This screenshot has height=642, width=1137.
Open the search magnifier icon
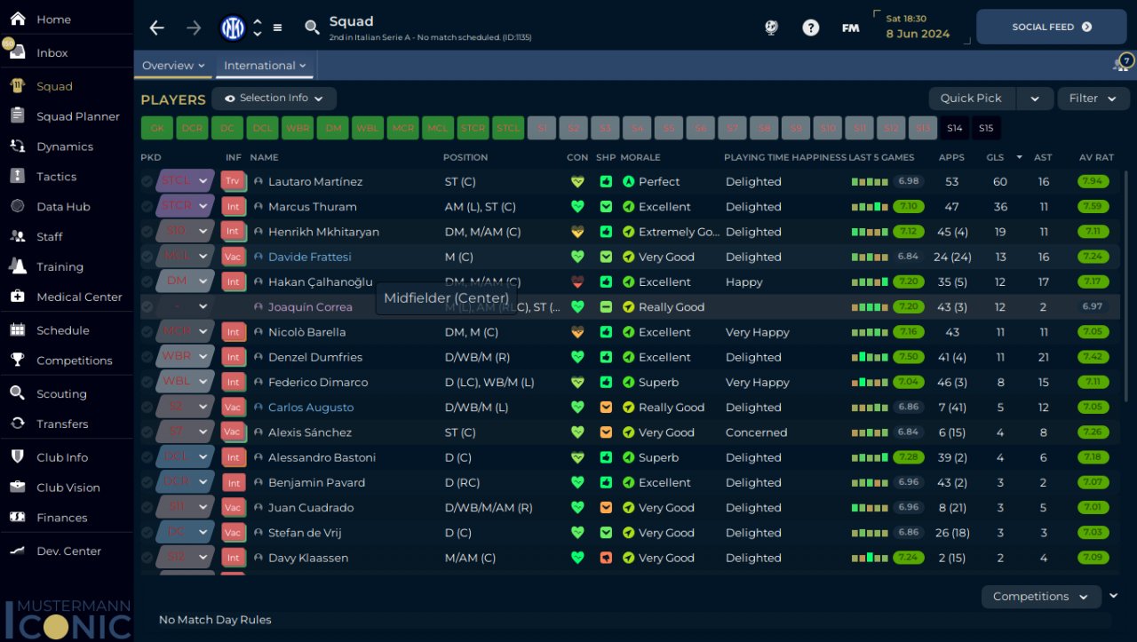click(x=312, y=28)
